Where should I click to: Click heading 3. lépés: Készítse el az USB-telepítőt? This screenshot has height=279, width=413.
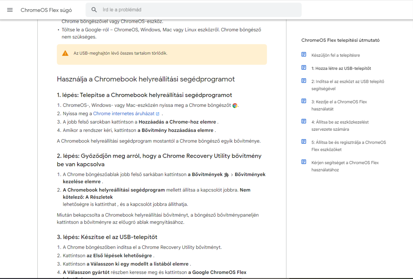pos(107,237)
